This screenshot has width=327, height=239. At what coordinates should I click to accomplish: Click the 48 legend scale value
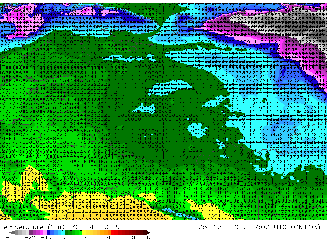pyautogui.click(x=148, y=237)
